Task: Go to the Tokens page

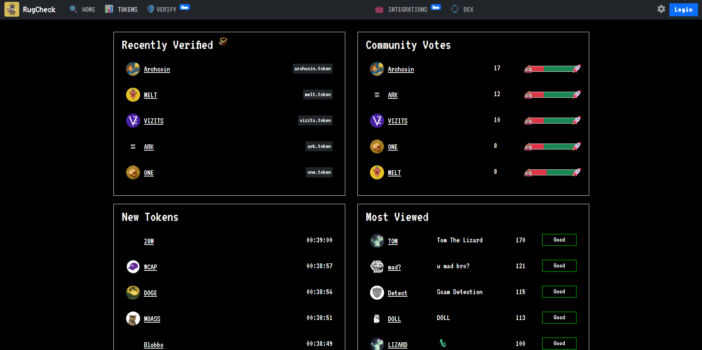Action: tap(121, 10)
